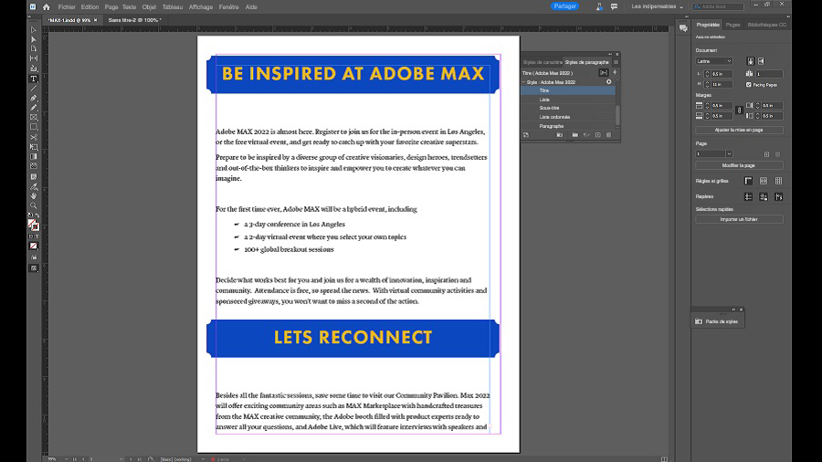
Task: Open the Affichage menu
Action: pos(201,6)
